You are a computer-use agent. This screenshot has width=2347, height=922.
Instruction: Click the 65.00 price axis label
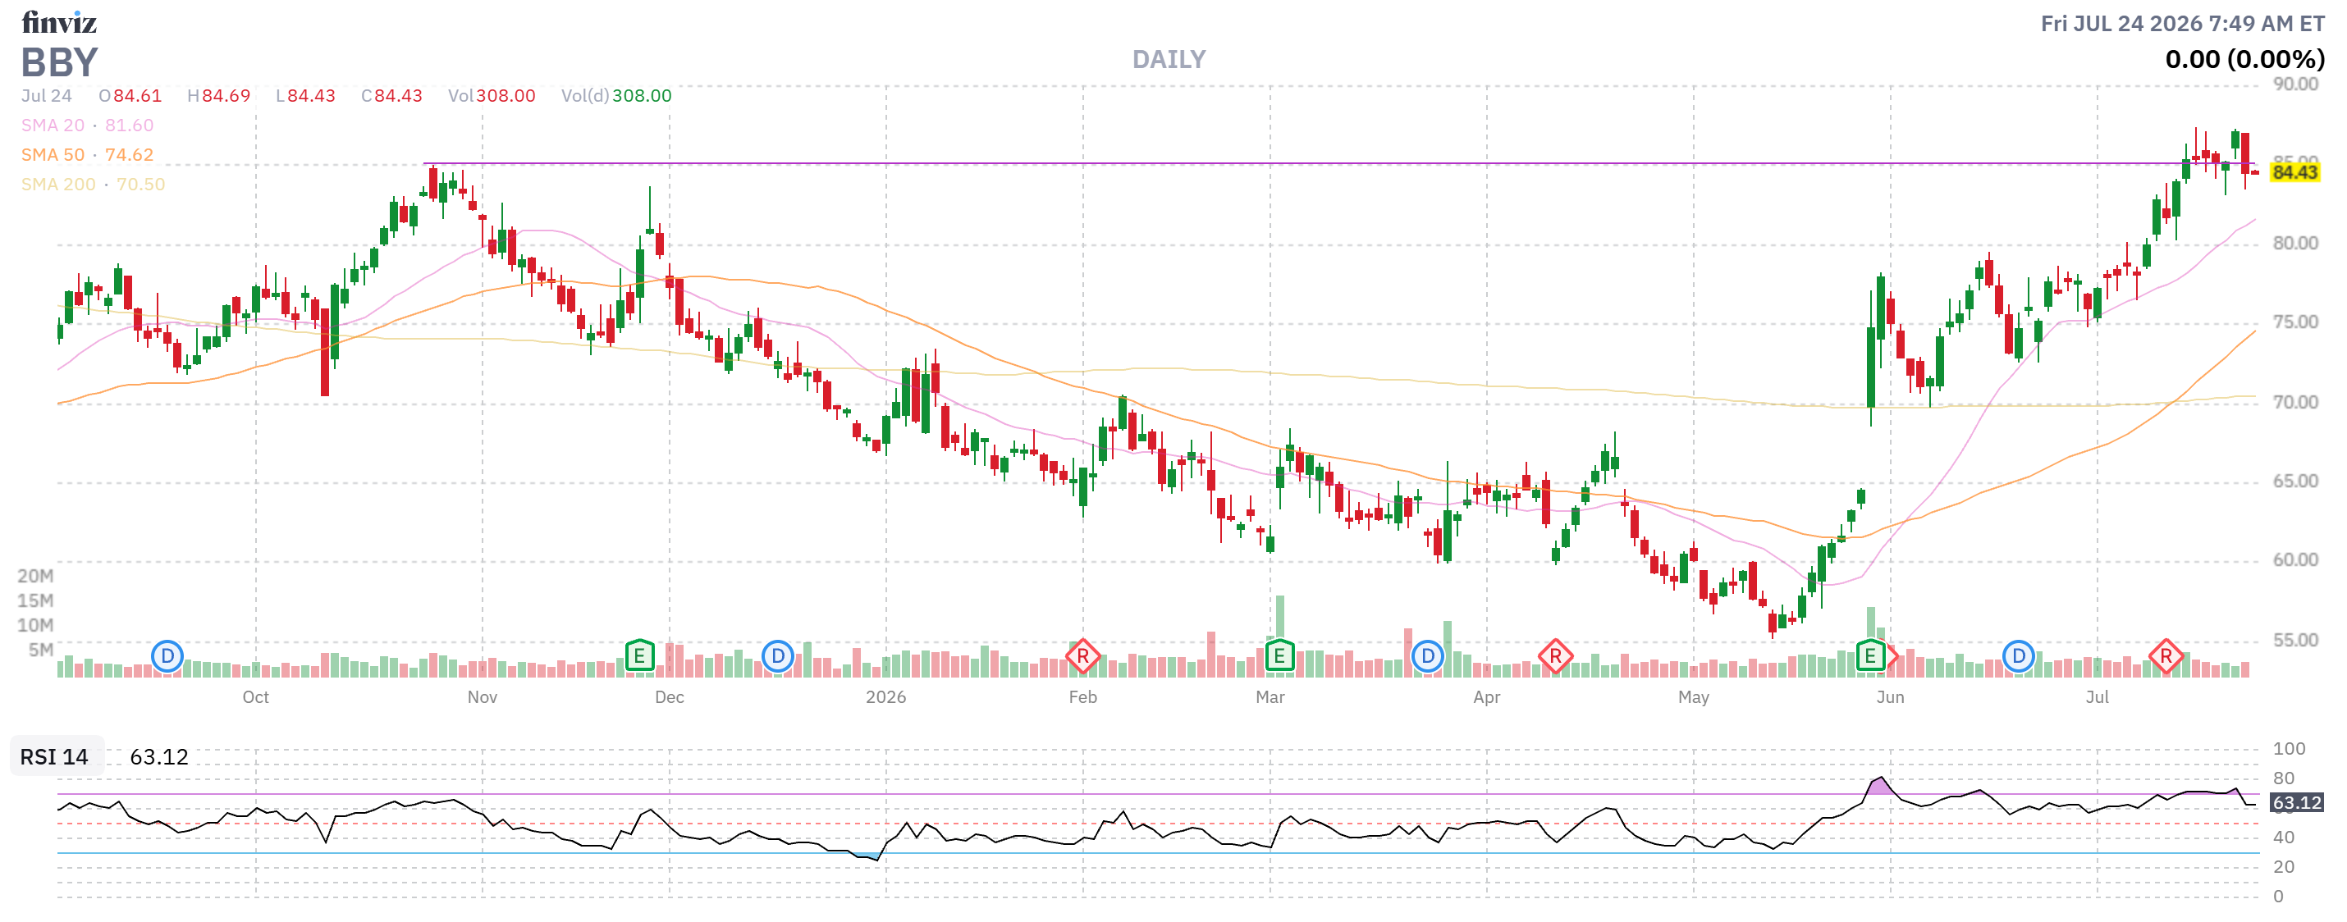click(2295, 481)
